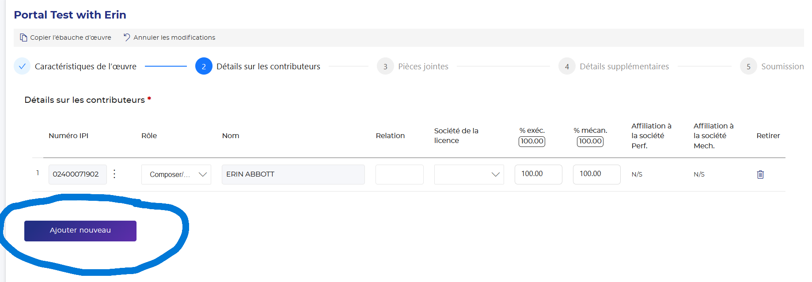Viewport: 812px width, 282px height.
Task: Open the Détails supplémentaires step
Action: click(x=624, y=66)
